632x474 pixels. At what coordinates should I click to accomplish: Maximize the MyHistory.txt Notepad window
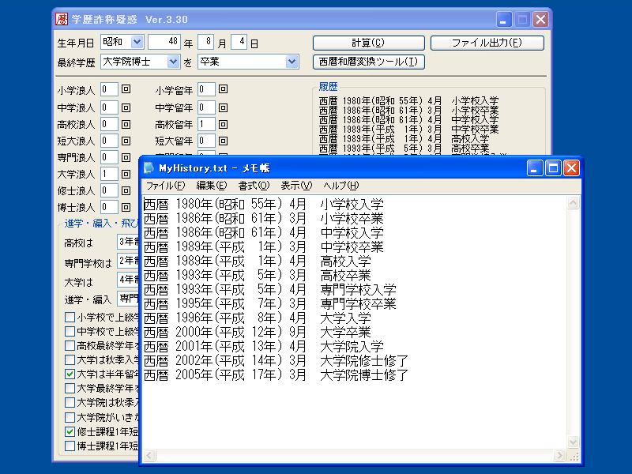click(x=553, y=167)
